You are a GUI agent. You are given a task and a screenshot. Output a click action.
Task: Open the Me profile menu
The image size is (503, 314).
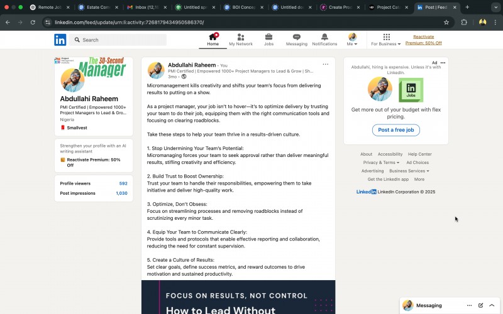coord(352,40)
